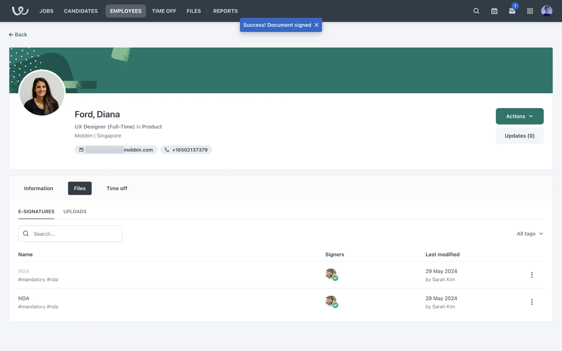
Task: Go to Candidates in top navigation
Action: 81,11
